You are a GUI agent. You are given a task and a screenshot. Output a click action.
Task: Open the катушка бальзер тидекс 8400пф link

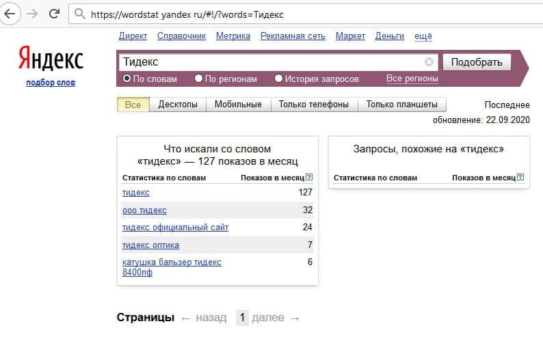click(x=172, y=267)
